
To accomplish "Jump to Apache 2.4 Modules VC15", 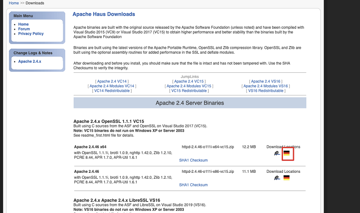I will 189,86.
